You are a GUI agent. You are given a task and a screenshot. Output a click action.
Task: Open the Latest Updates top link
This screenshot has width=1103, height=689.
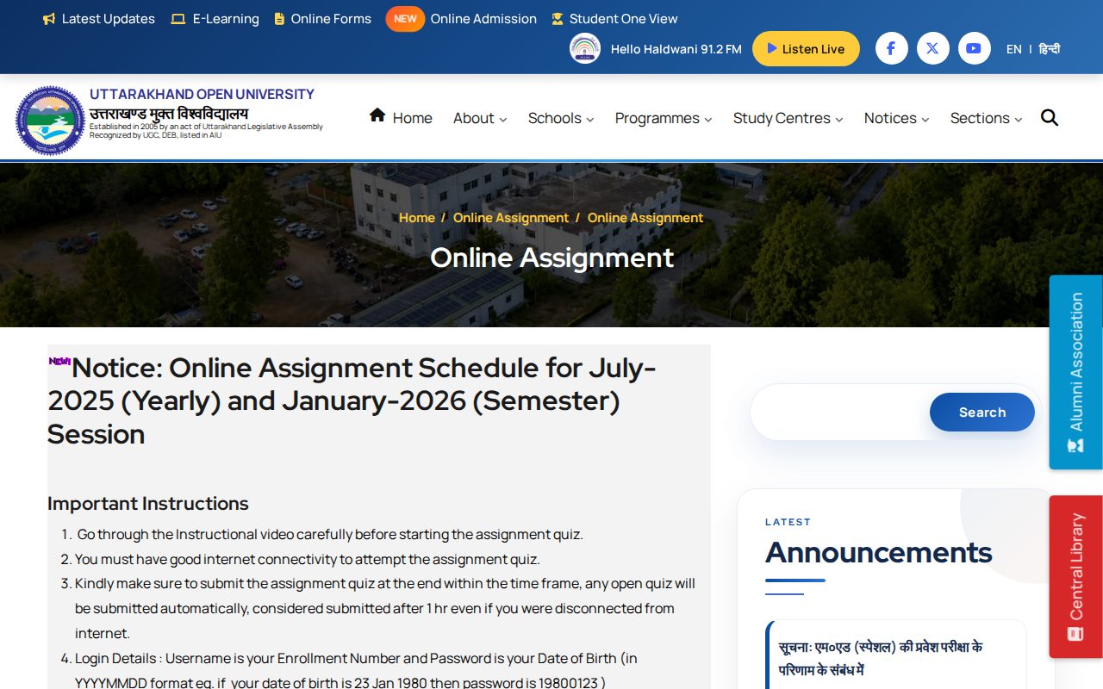(109, 19)
